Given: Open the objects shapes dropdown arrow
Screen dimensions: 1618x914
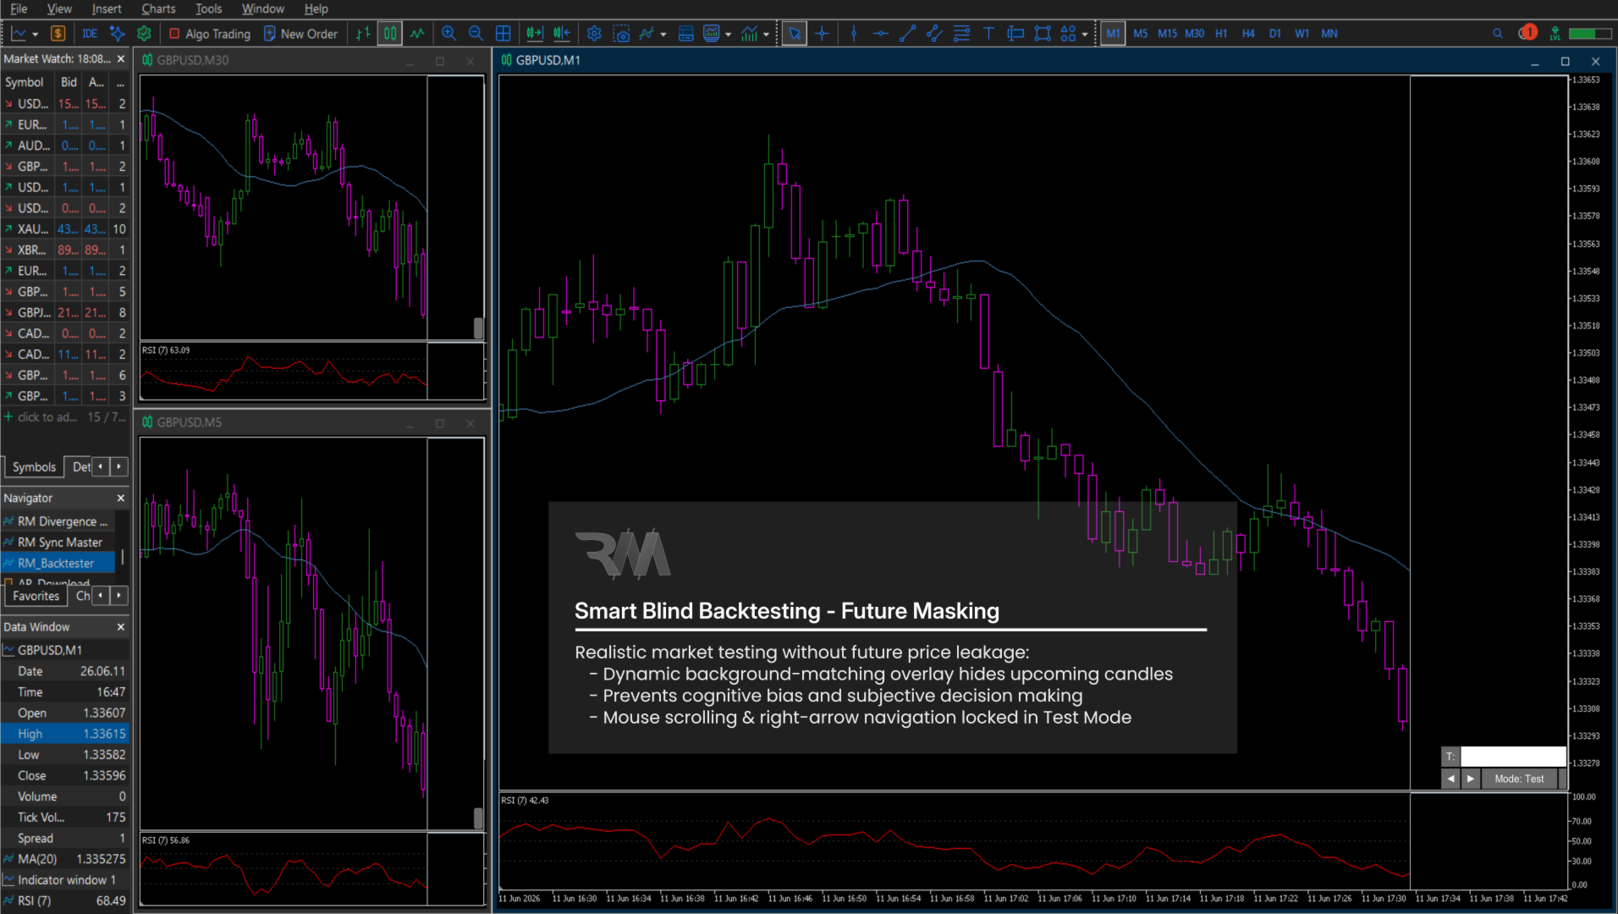Looking at the screenshot, I should [1085, 35].
